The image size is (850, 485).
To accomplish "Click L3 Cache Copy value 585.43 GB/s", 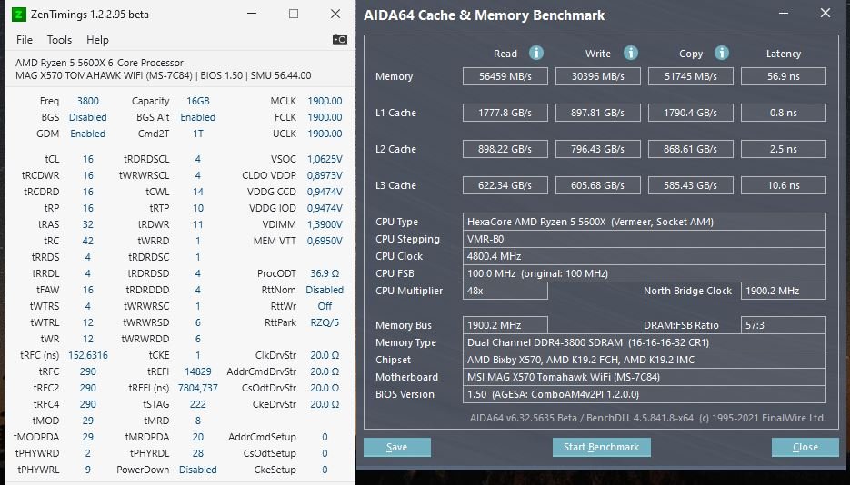I will coord(691,185).
